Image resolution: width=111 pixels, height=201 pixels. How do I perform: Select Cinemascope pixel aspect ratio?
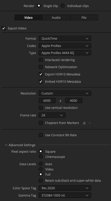41,157
